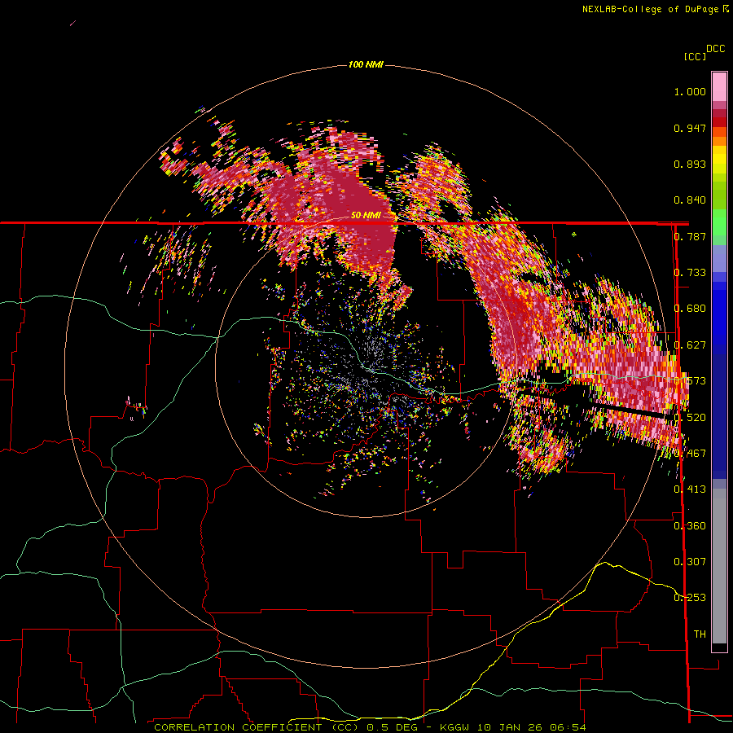Viewport: 733px width, 733px height.
Task: Click the [CC] units label
Action: pyautogui.click(x=695, y=56)
